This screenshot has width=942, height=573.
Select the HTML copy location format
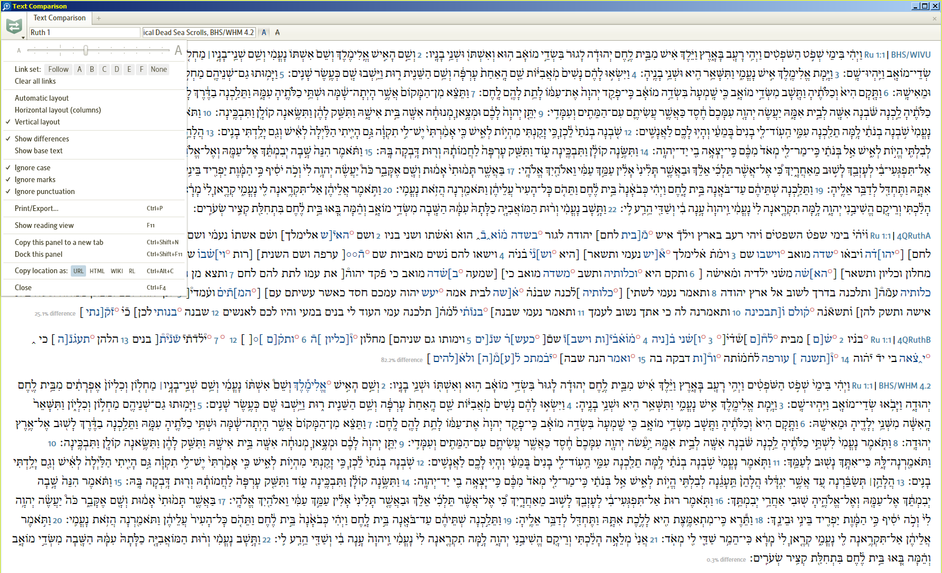point(97,271)
